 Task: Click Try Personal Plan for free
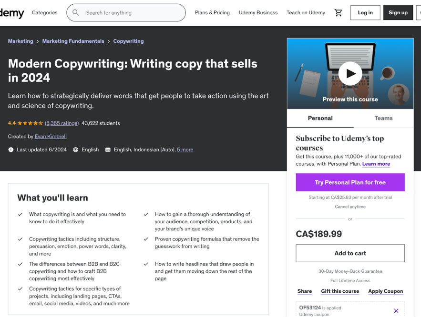tap(350, 182)
